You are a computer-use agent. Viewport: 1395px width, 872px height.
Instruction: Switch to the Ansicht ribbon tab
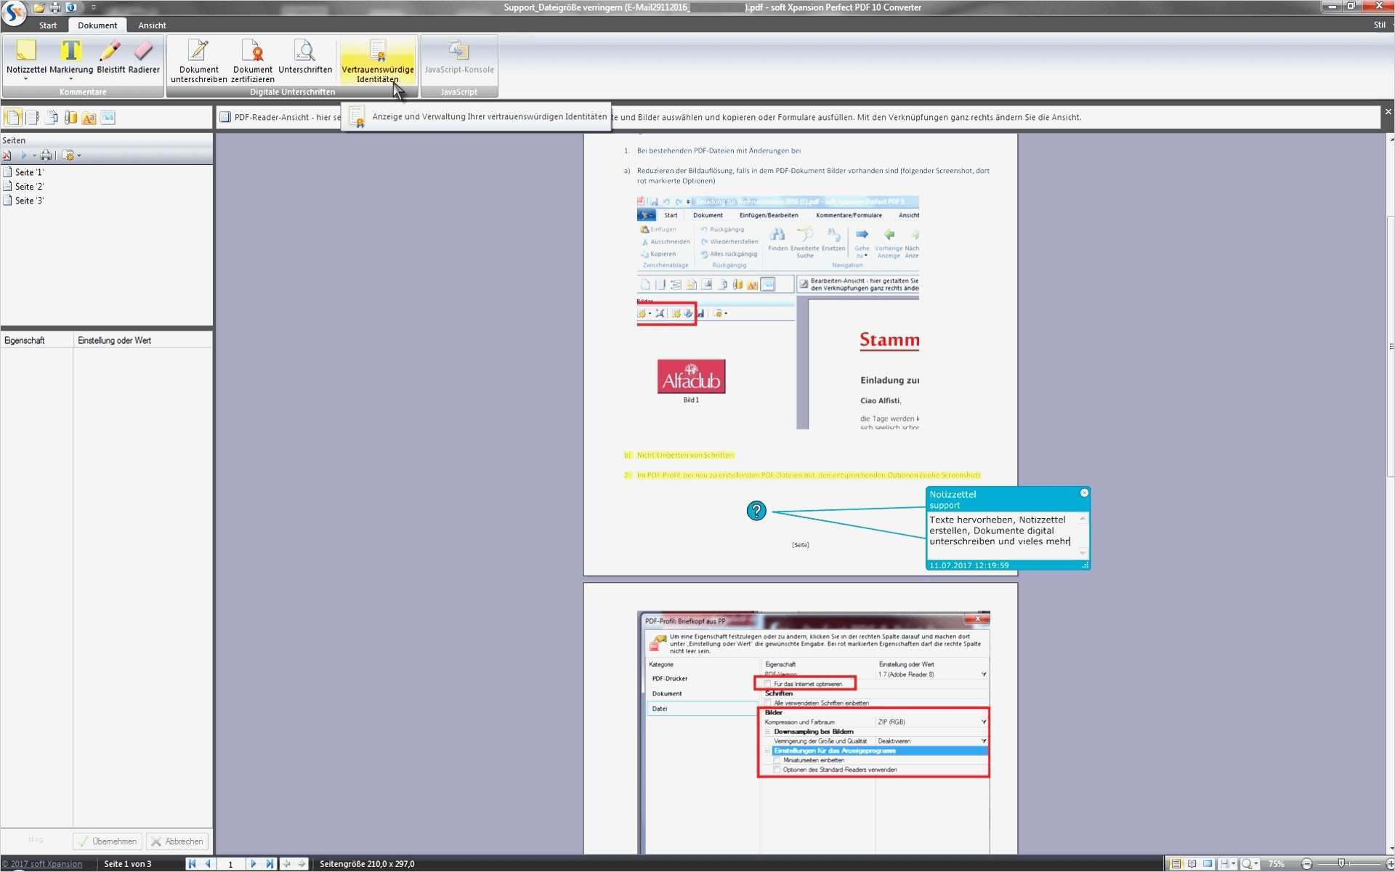point(152,25)
